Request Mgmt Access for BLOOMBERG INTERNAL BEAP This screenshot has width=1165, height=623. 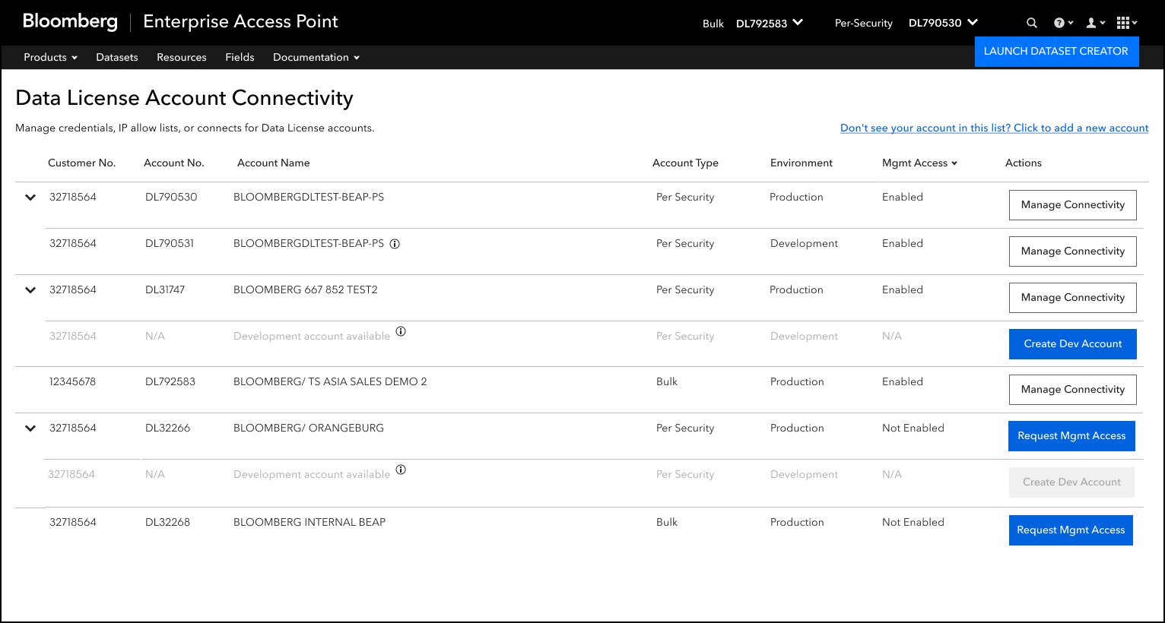point(1070,530)
